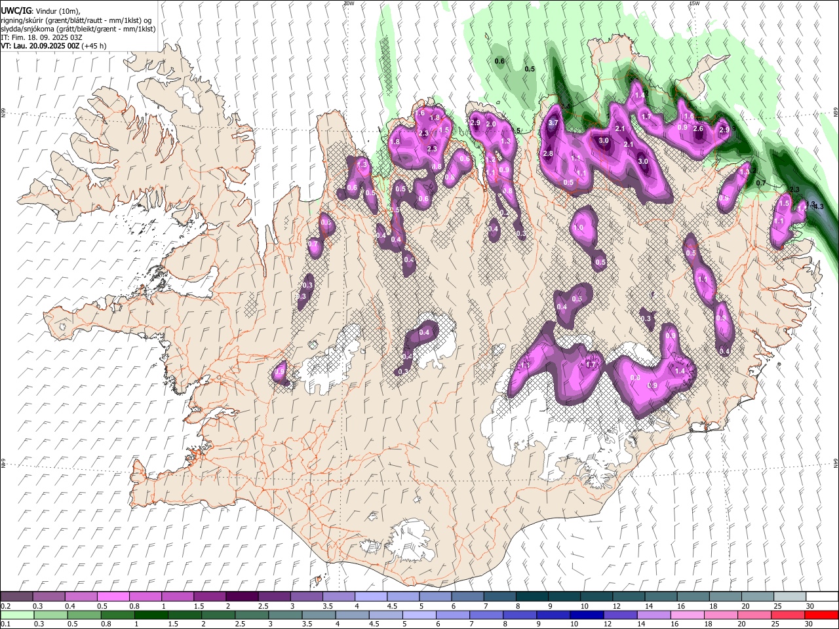The image size is (839, 629).
Task: Click the 'Vindur (10m)' header text
Action: pyautogui.click(x=56, y=11)
